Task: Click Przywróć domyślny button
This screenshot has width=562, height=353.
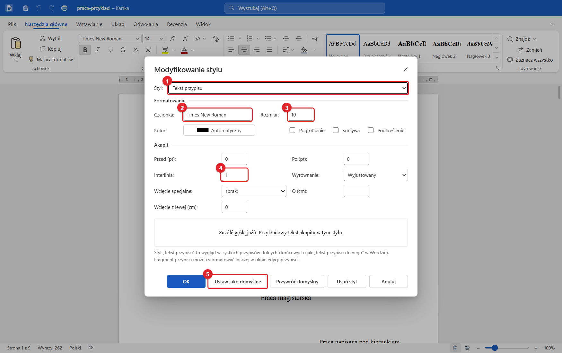Action: coord(297,281)
